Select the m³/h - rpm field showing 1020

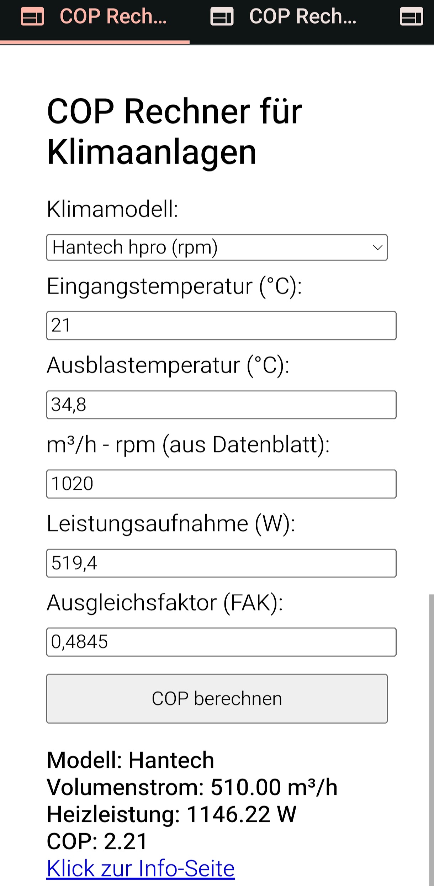pos(221,484)
